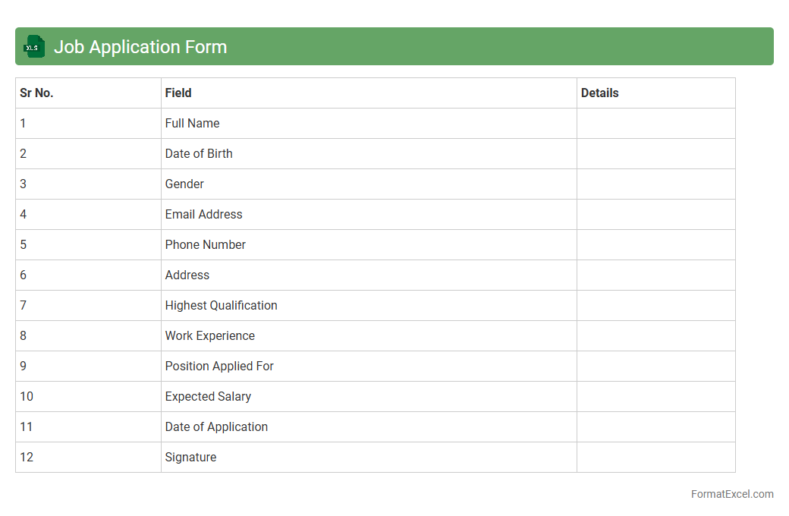Select the serial number 12 cell
The image size is (789, 516).
(27, 457)
